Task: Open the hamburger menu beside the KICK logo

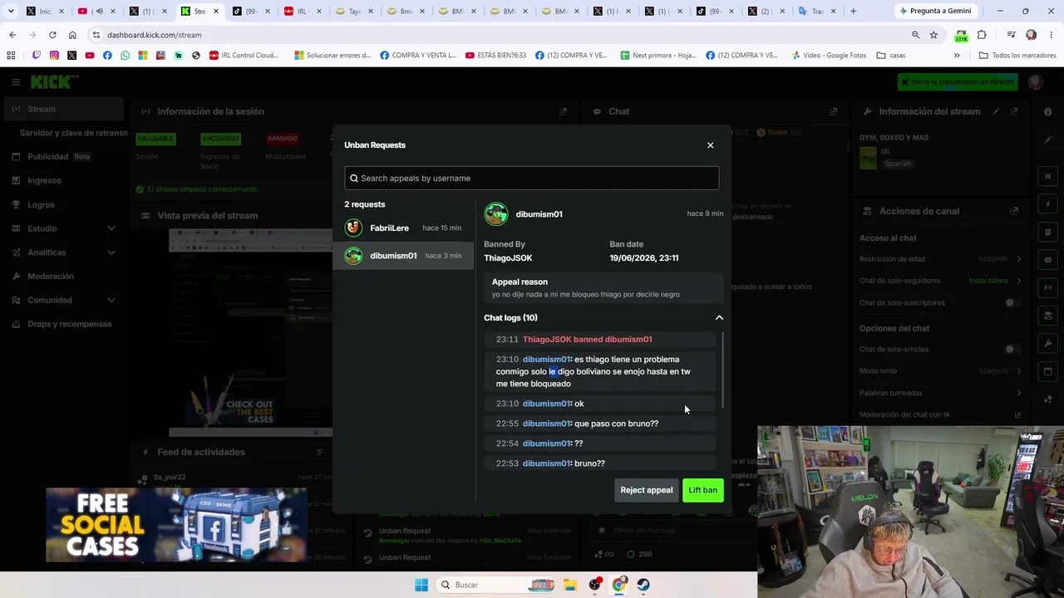Action: point(16,82)
